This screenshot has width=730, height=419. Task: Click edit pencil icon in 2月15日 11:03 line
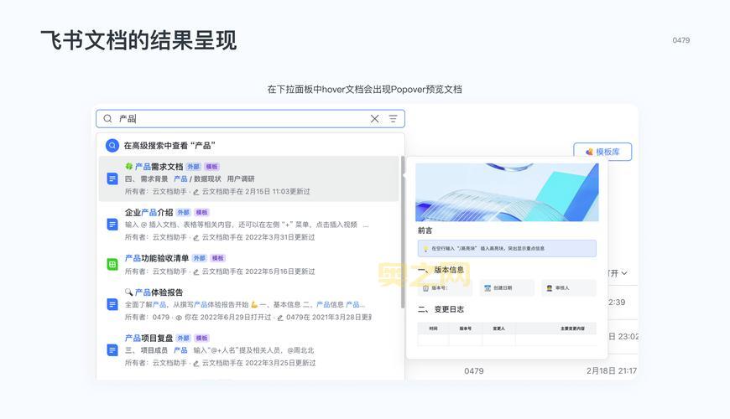click(x=196, y=192)
